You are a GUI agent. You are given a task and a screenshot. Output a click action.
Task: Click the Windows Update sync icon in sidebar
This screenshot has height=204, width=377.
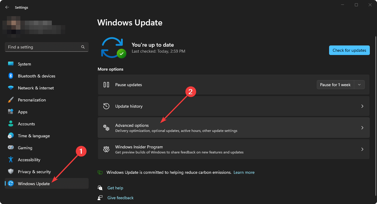(x=11, y=184)
